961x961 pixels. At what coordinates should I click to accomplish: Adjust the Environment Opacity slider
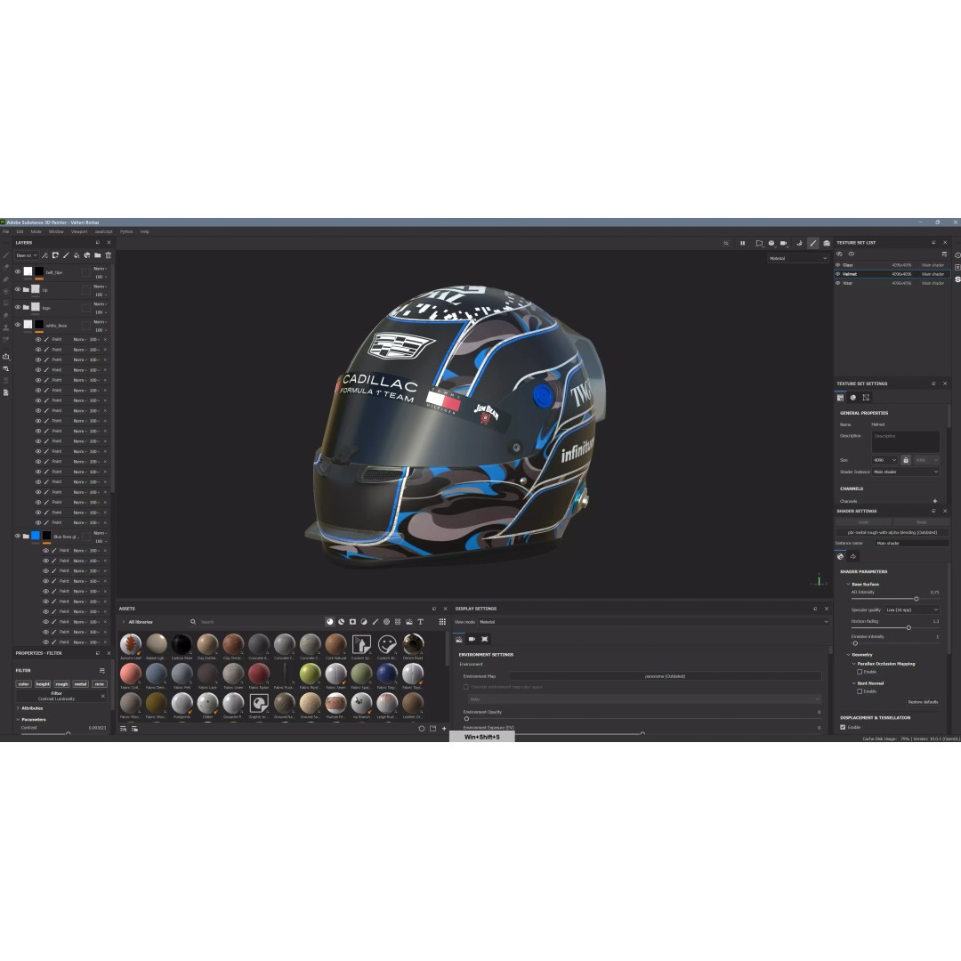coord(466,719)
